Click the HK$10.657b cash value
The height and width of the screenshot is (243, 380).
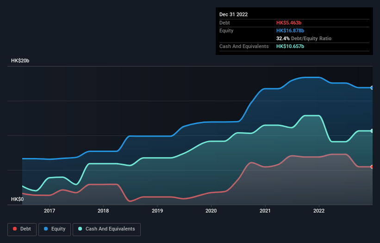(290, 46)
